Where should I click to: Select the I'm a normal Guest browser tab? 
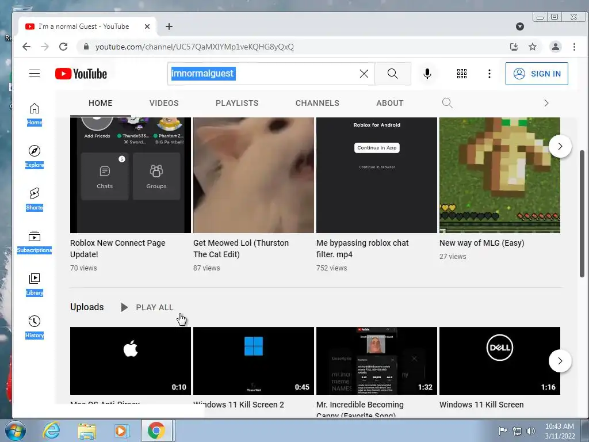tap(87, 26)
